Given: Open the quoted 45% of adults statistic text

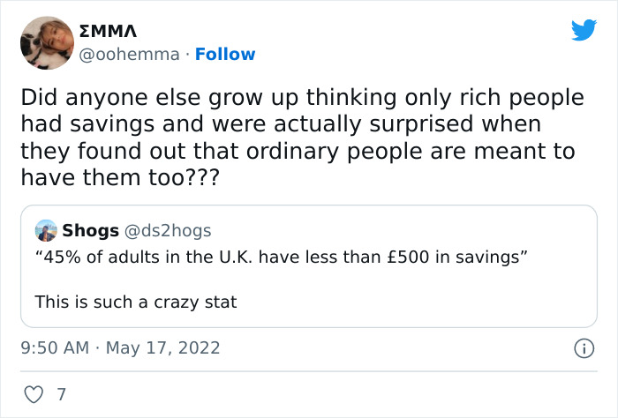Looking at the screenshot, I should tap(282, 257).
